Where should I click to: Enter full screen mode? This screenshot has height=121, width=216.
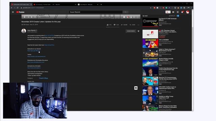[137, 17]
